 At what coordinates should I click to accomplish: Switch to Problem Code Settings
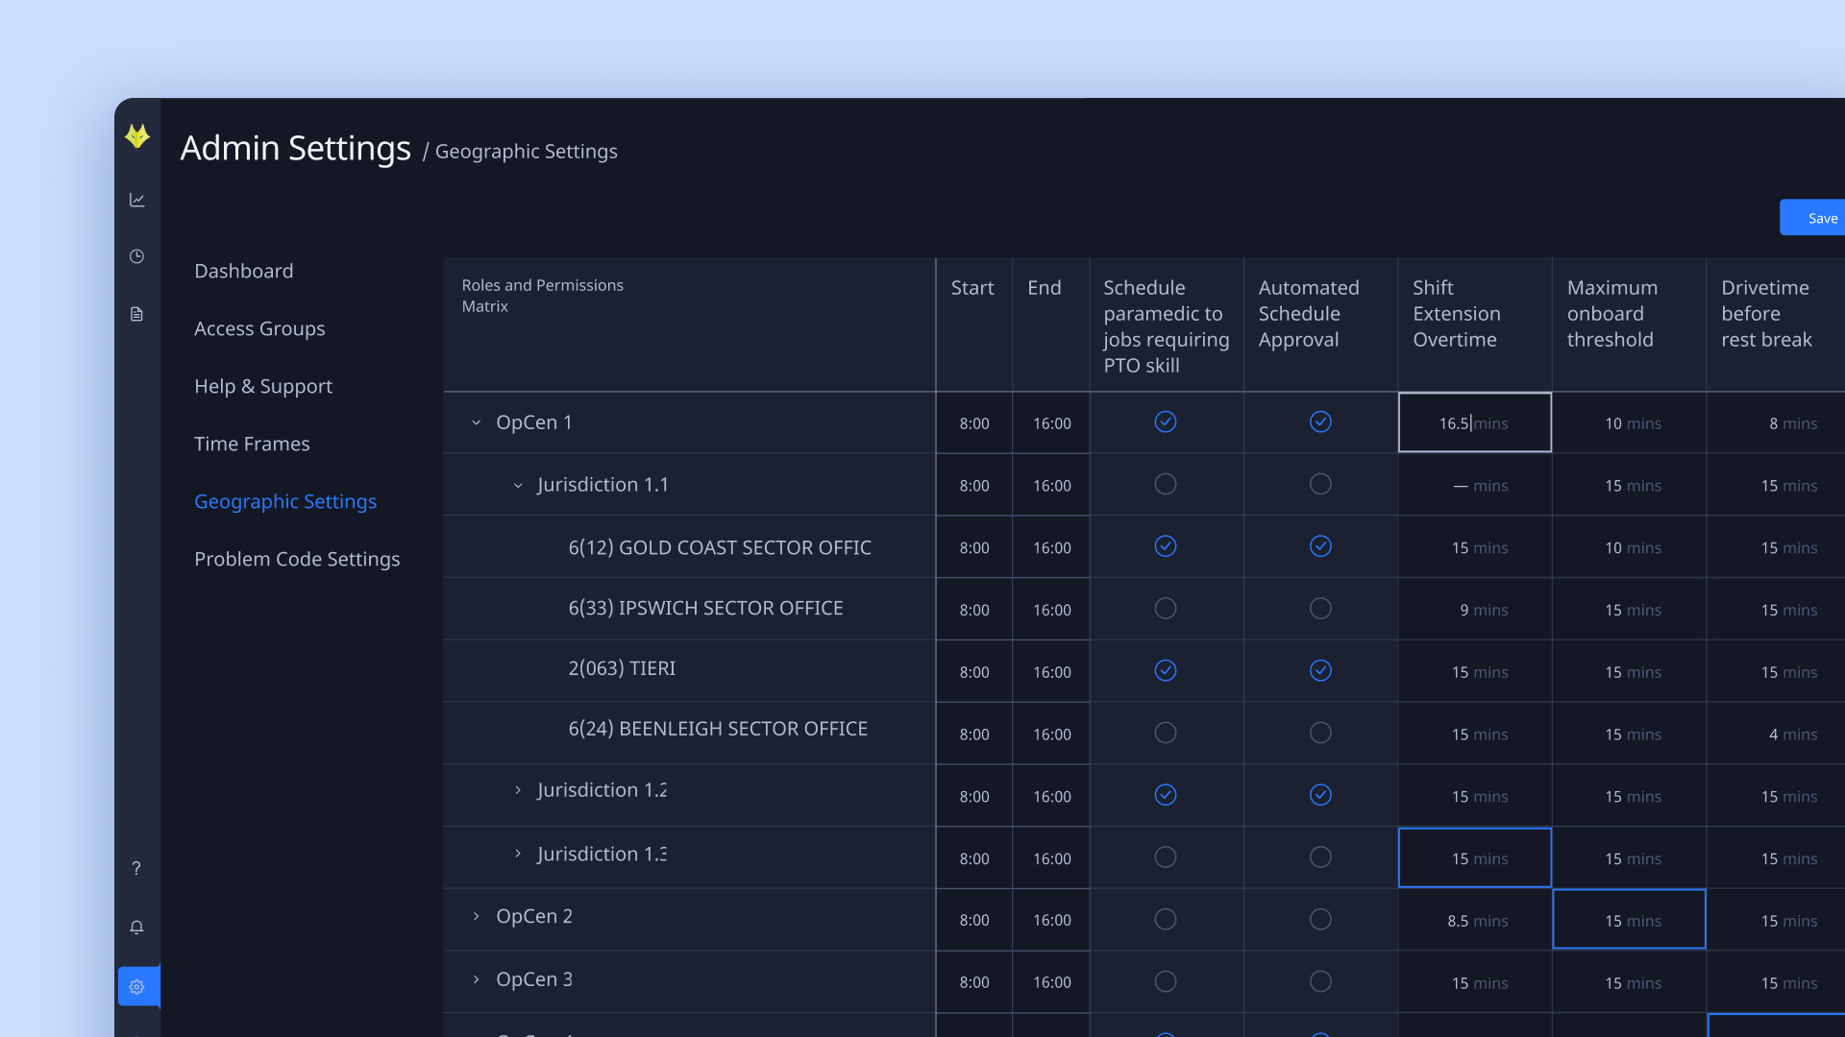coord(297,559)
